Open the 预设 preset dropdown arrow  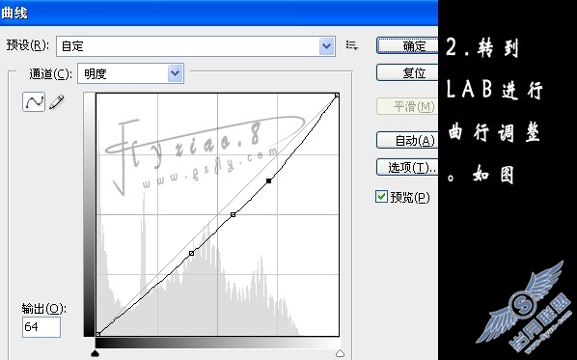(x=327, y=46)
